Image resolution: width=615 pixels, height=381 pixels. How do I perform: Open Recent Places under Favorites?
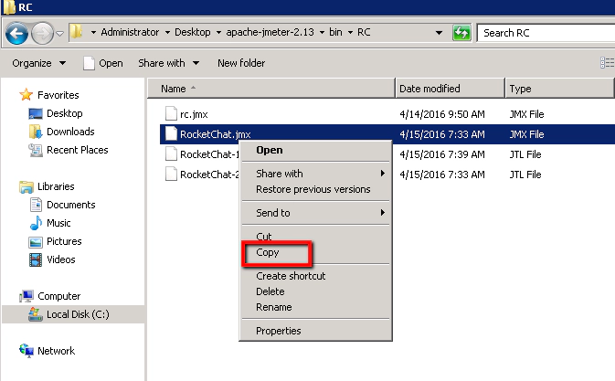click(x=78, y=150)
